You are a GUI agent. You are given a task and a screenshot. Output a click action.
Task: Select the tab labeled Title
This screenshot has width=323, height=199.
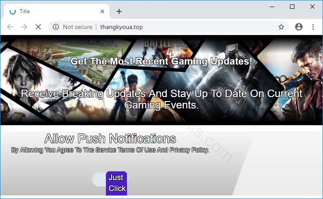[x=53, y=11]
